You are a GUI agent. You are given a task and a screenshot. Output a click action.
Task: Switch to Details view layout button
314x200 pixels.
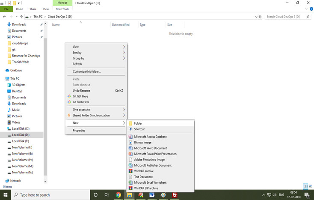pyautogui.click(x=305, y=187)
